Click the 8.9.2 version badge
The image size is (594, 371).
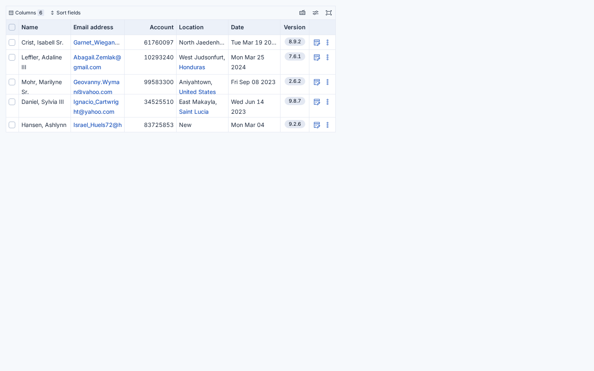(295, 42)
